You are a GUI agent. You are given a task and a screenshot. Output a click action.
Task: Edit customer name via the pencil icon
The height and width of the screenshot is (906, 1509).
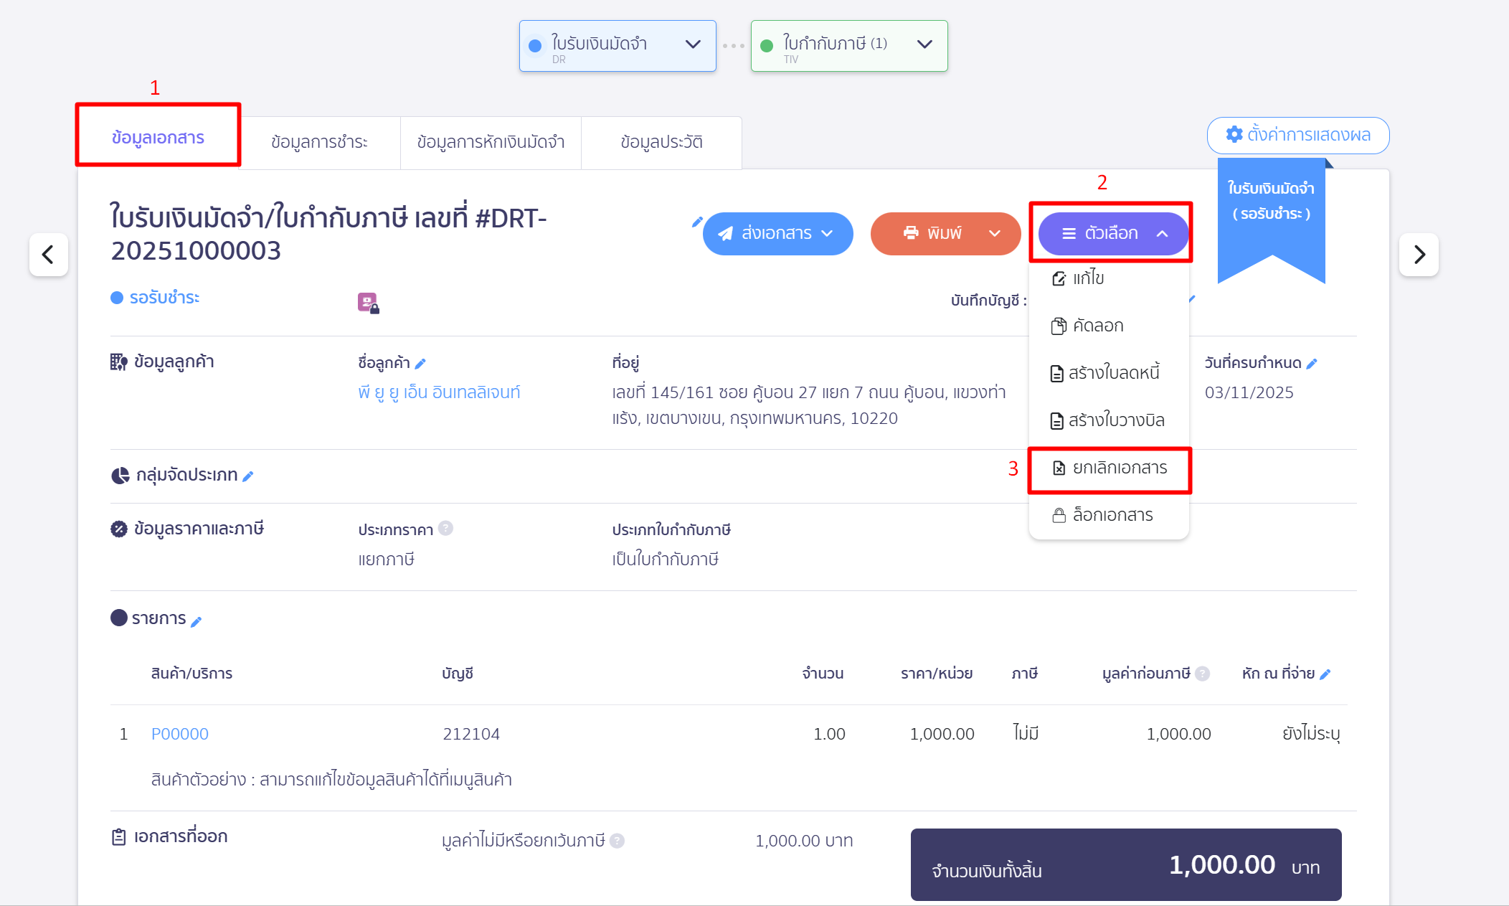[422, 363]
